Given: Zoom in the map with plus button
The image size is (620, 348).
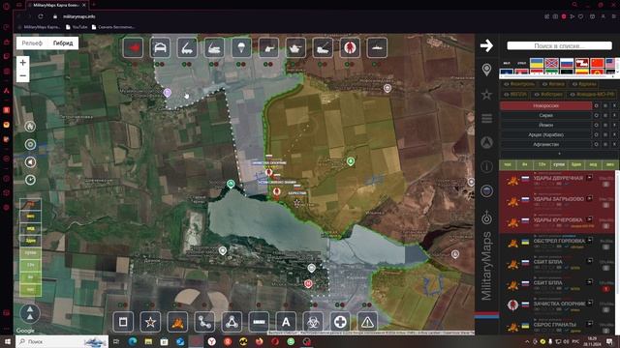Looking at the screenshot, I should pyautogui.click(x=23, y=62).
